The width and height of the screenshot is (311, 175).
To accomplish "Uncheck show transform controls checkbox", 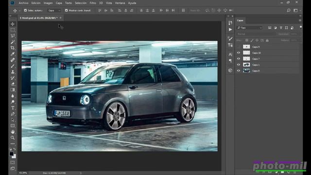I will point(66,10).
